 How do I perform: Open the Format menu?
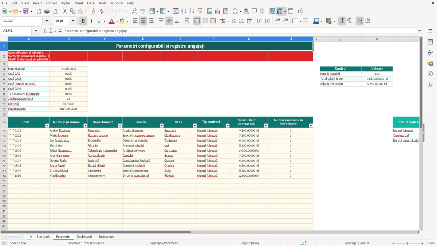[x=51, y=3]
